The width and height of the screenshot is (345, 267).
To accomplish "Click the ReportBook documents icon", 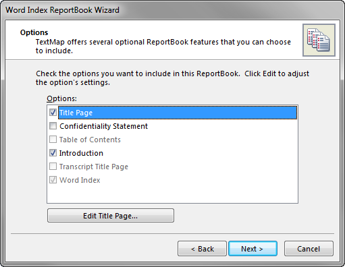I will [319, 40].
